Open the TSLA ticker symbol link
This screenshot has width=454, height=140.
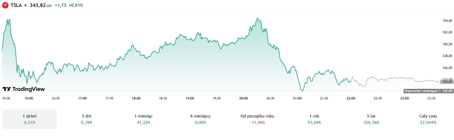(16, 5)
